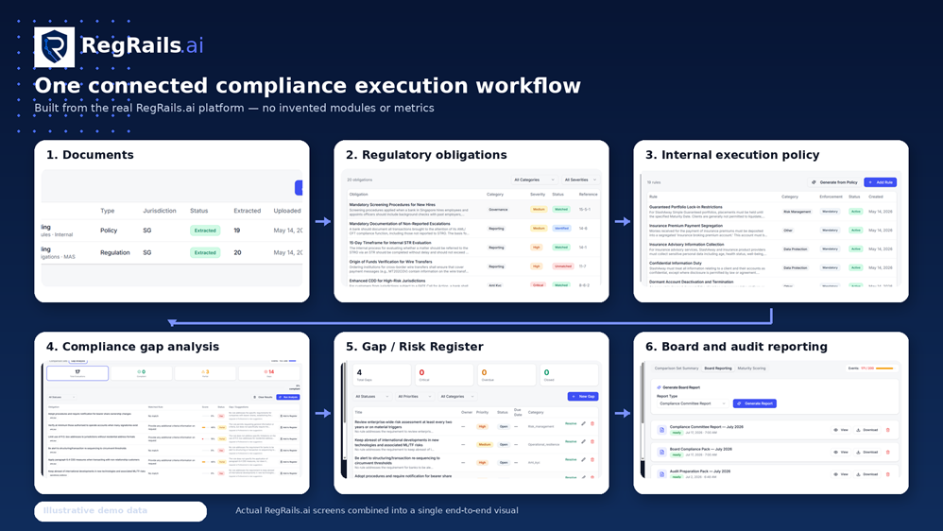The image size is (943, 531).
Task: Click the Policy document row in Documents
Action: click(x=172, y=231)
